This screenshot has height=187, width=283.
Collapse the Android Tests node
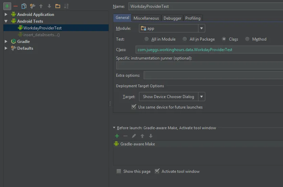[6, 21]
